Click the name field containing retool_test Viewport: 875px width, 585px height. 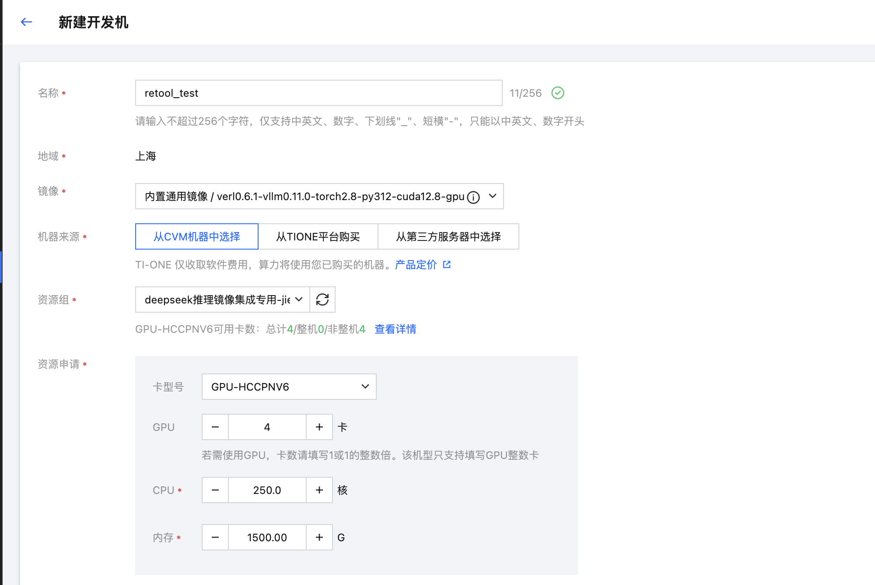click(318, 93)
